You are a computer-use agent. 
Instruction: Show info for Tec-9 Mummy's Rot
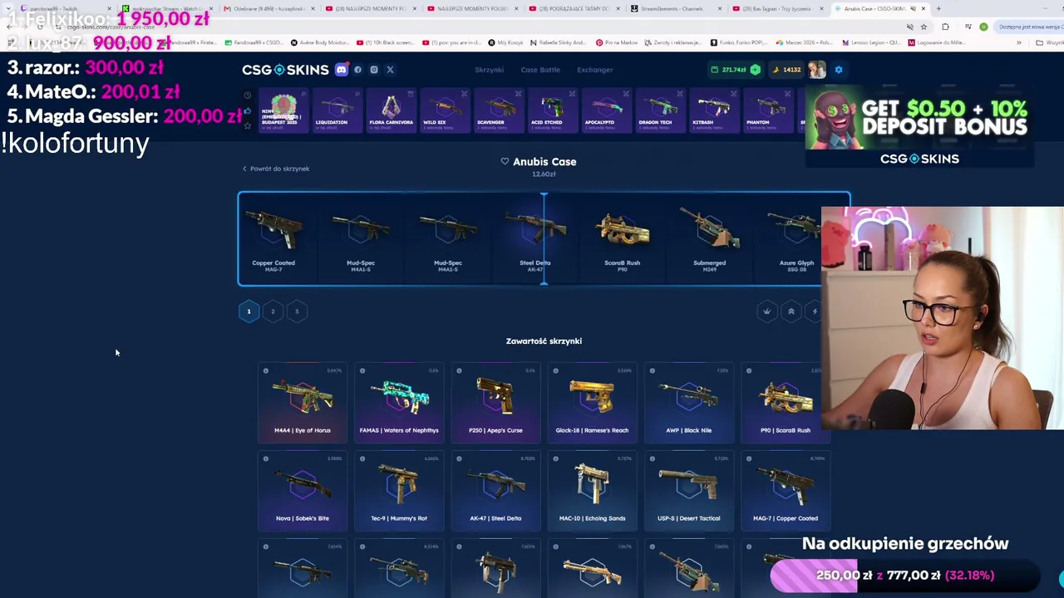pyautogui.click(x=362, y=458)
